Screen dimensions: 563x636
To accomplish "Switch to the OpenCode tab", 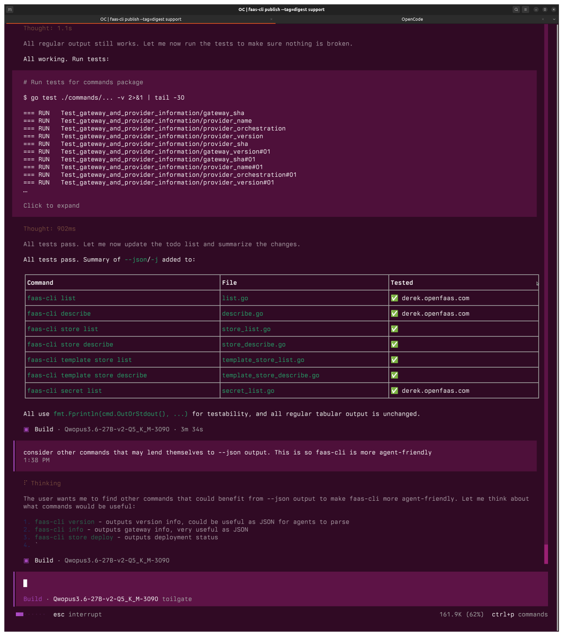I will point(412,19).
